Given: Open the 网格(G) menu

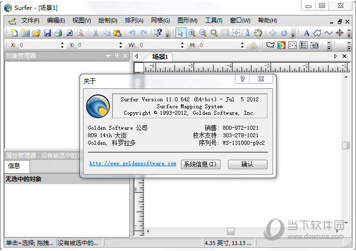Looking at the screenshot, I should pos(160,20).
